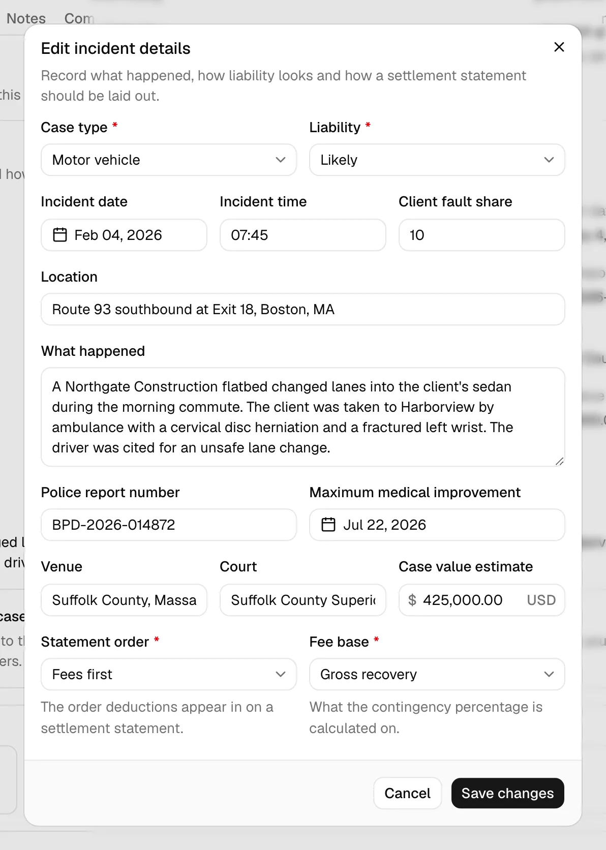Edit the Police report number field

[169, 525]
